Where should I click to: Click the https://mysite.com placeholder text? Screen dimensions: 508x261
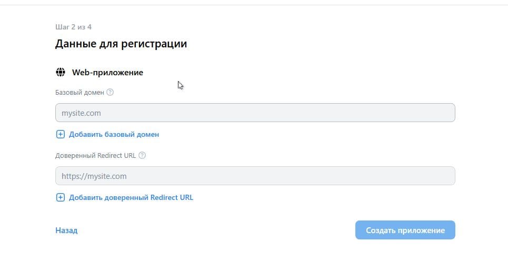94,176
